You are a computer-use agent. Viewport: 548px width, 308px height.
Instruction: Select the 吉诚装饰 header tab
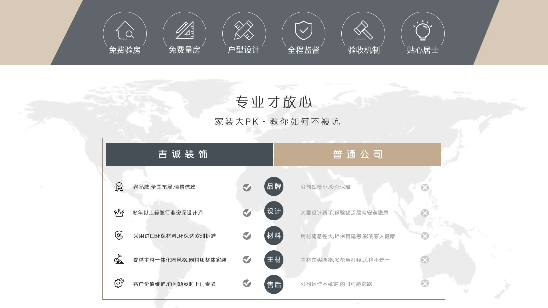190,155
